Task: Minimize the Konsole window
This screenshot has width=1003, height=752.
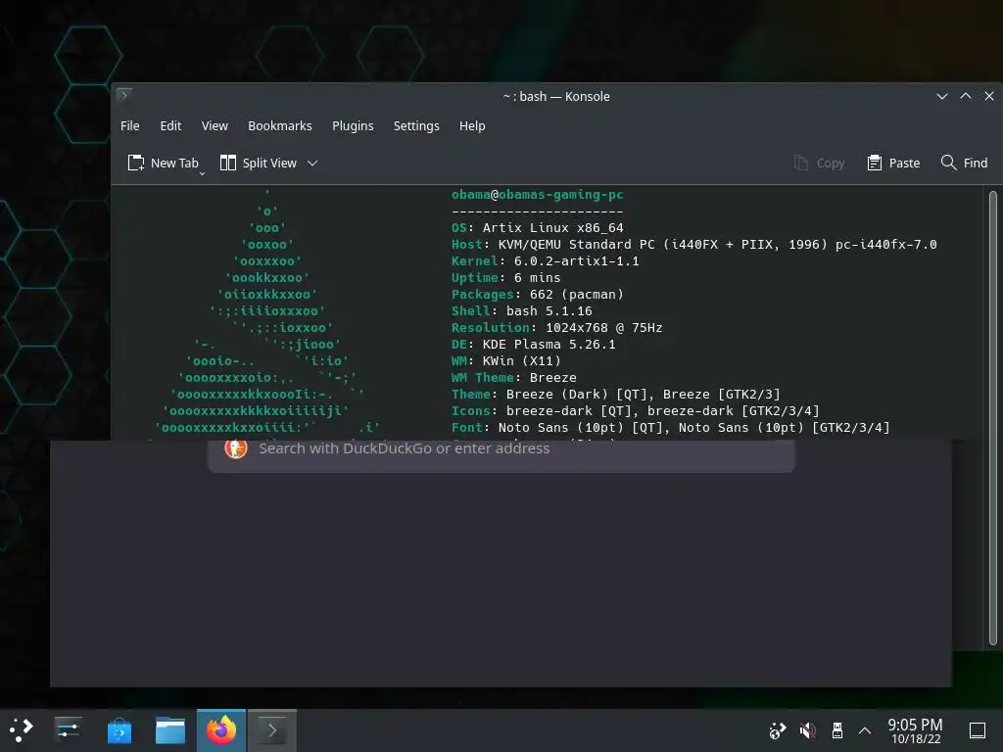Action: click(942, 96)
